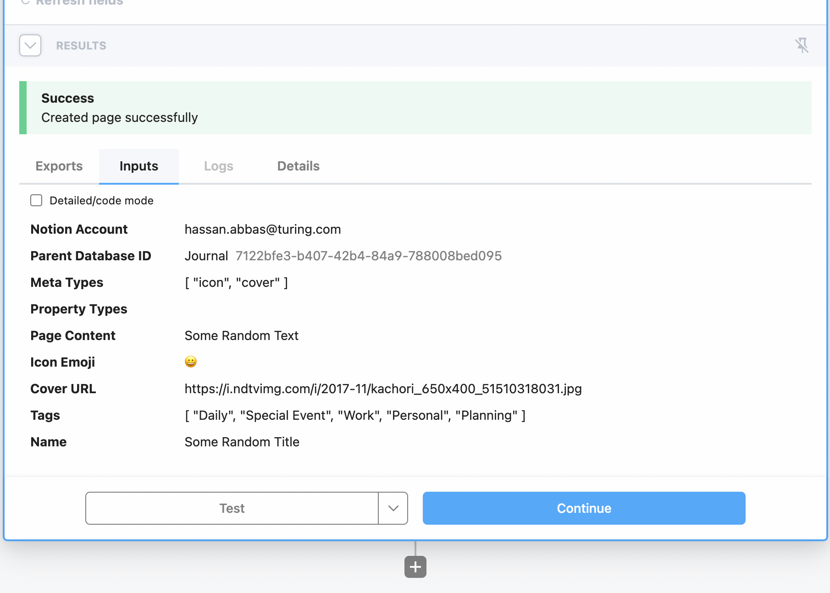Open the Logs tab
830x593 pixels.
click(x=219, y=166)
